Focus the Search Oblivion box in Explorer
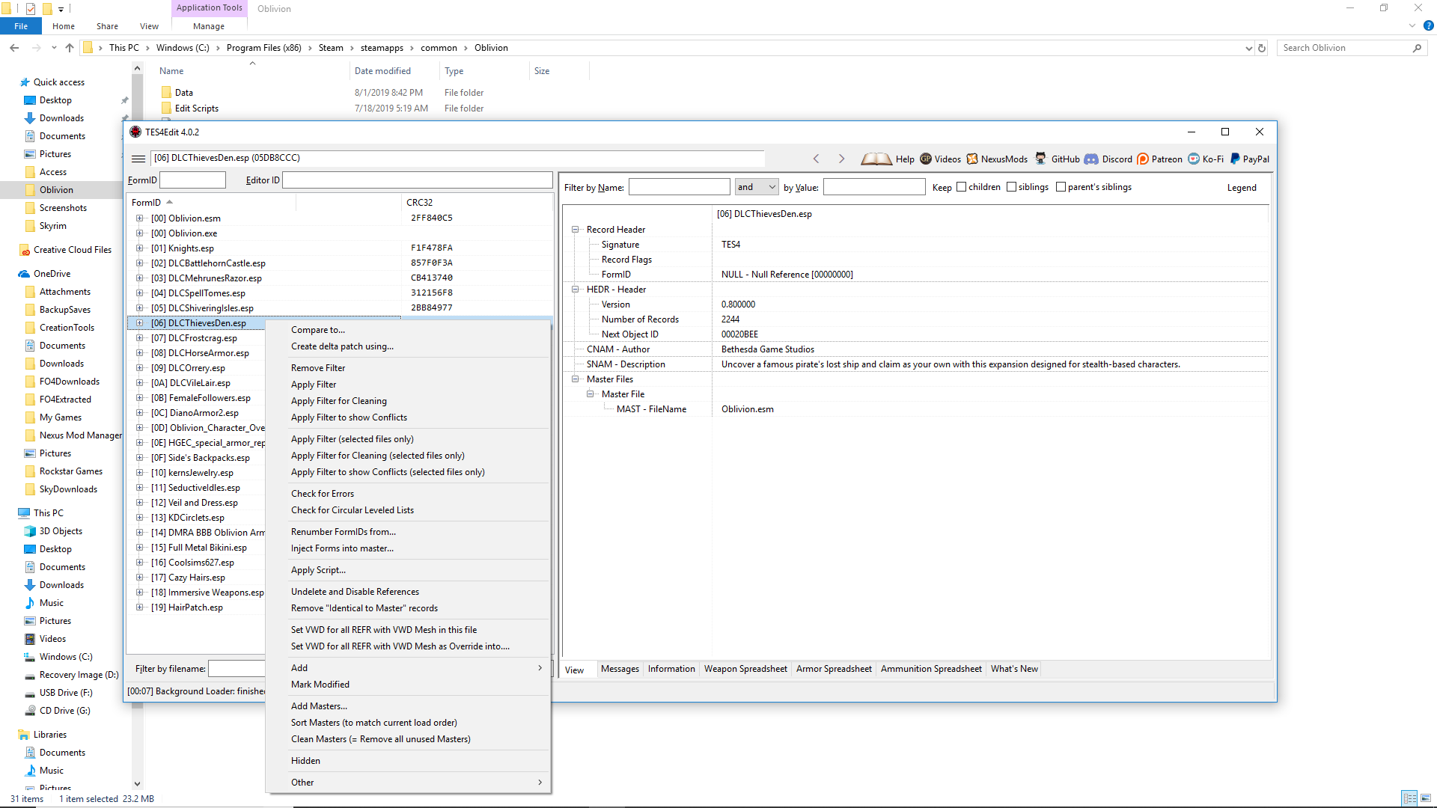Viewport: 1437px width, 808px height. (x=1352, y=48)
